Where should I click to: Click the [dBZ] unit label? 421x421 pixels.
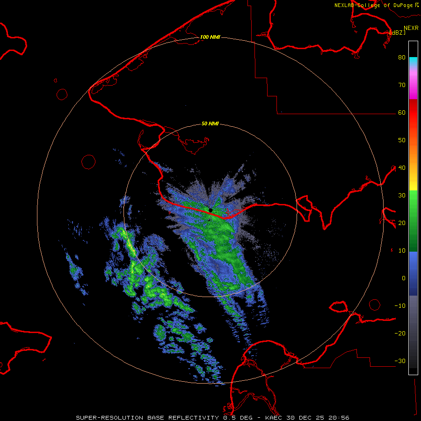[x=397, y=33]
